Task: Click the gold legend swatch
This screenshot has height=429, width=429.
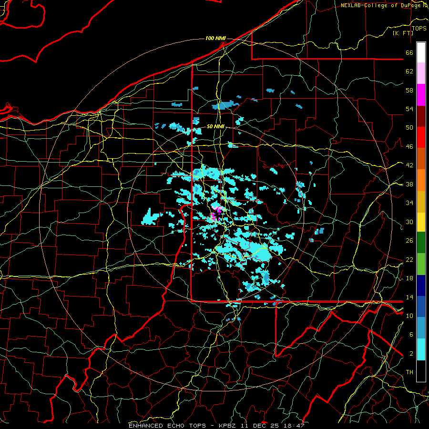Action: (421, 202)
